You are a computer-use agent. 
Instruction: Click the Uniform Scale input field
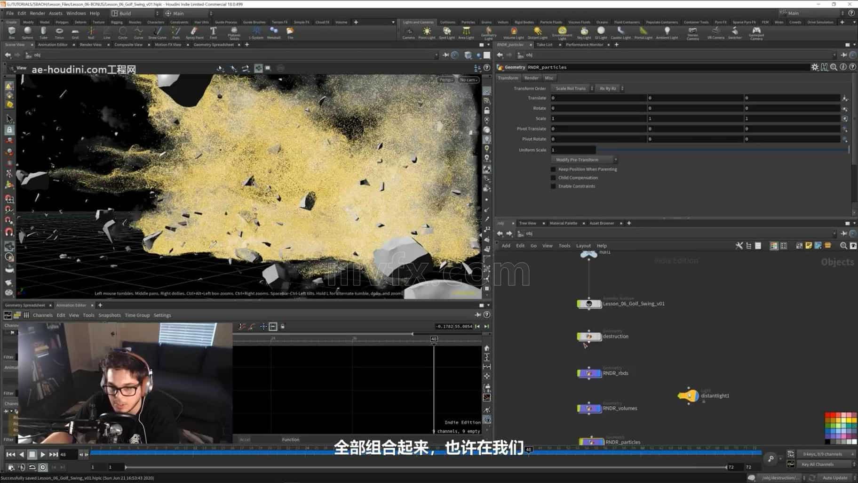click(x=573, y=150)
